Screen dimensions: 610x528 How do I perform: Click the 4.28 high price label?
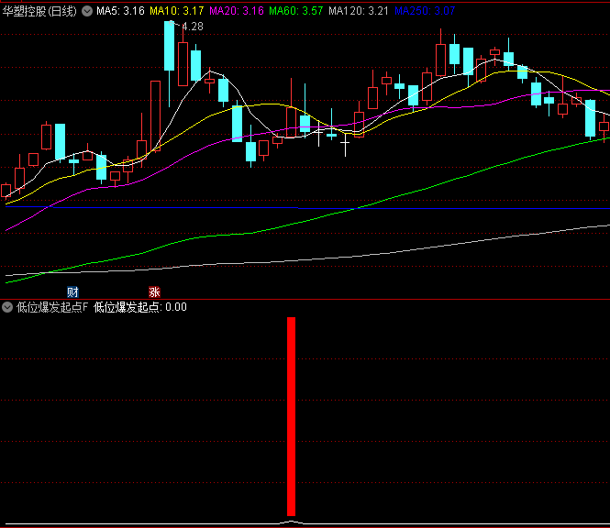coord(193,27)
